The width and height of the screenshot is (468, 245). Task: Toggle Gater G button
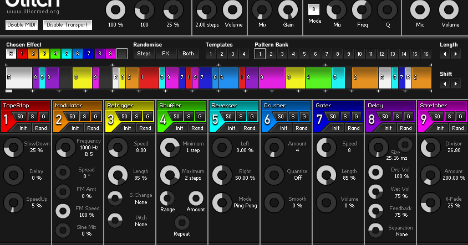(356, 116)
